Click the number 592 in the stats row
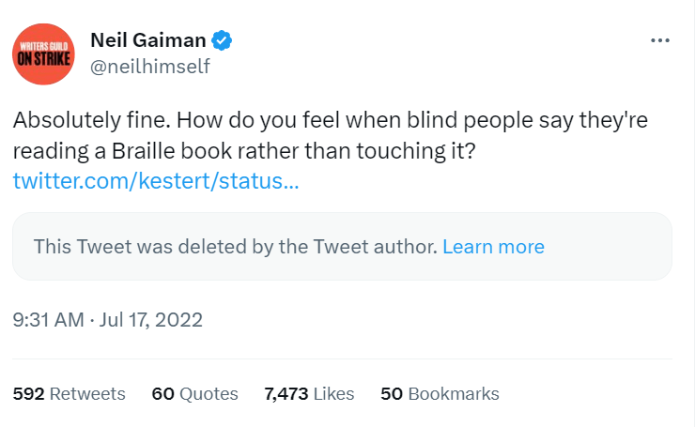Viewport: 695px width, 427px height. 28,393
